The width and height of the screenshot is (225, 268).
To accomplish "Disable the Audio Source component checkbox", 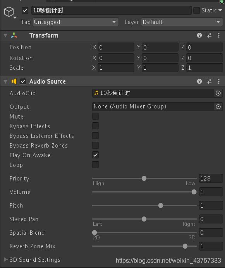I will click(23, 81).
